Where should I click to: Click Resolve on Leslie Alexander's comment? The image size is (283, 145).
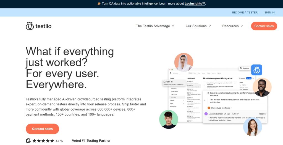[x=262, y=114]
